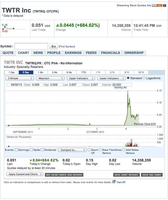Click the Tear-Off text link
168x200 pixels.
pos(121,182)
